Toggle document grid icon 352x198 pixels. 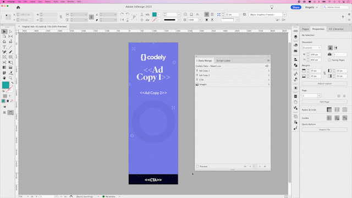345,109
